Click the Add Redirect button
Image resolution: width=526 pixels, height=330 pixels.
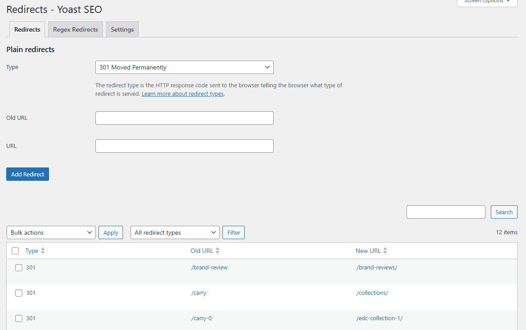tap(27, 174)
